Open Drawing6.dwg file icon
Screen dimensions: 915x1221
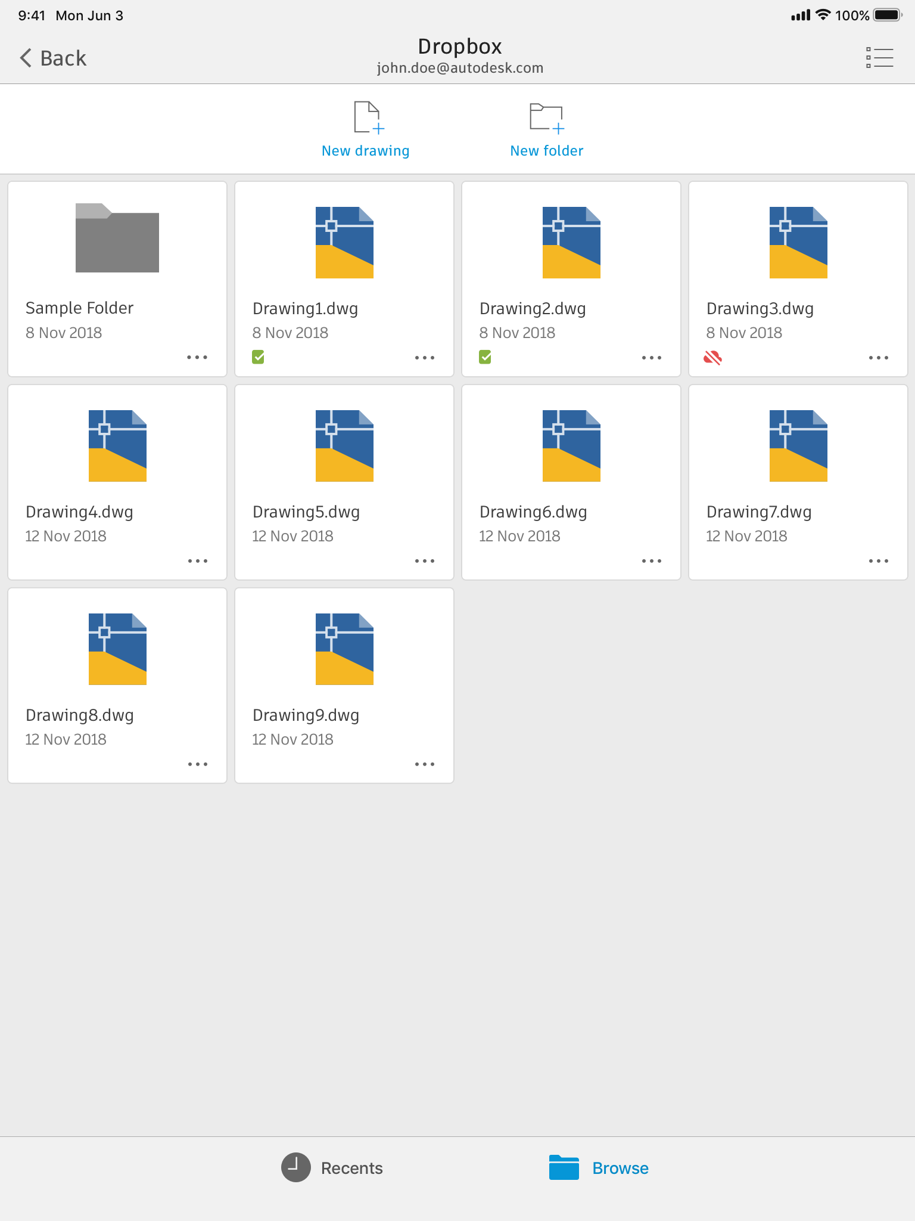click(571, 445)
